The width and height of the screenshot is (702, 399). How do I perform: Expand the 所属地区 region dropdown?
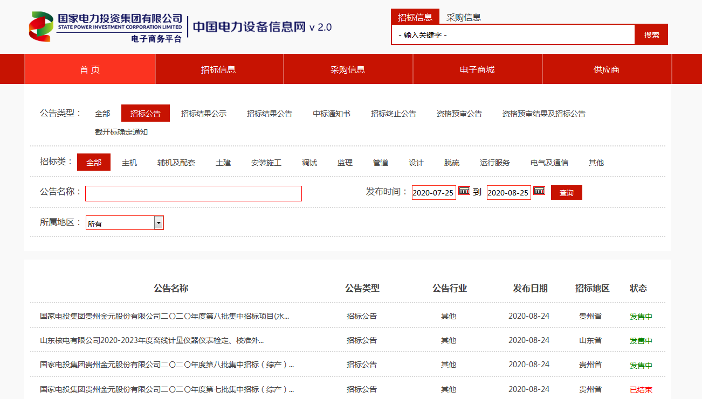(x=159, y=222)
